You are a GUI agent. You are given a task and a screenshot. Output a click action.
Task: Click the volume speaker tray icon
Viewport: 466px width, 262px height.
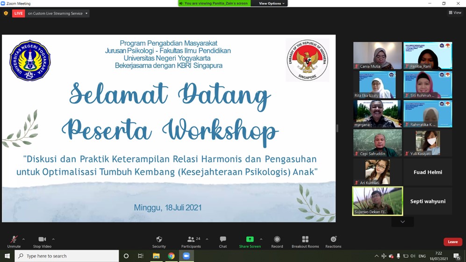click(413, 256)
